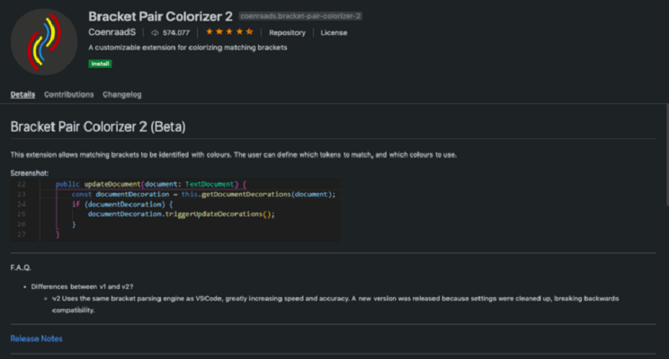This screenshot has width=669, height=359.
Task: Click the description 'A customizable extension for colorizing matching brackets'
Action: tap(188, 48)
